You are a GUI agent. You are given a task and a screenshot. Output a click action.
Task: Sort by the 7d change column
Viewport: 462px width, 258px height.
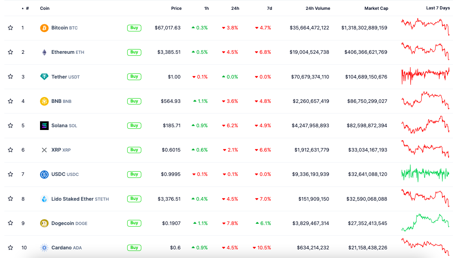(269, 8)
